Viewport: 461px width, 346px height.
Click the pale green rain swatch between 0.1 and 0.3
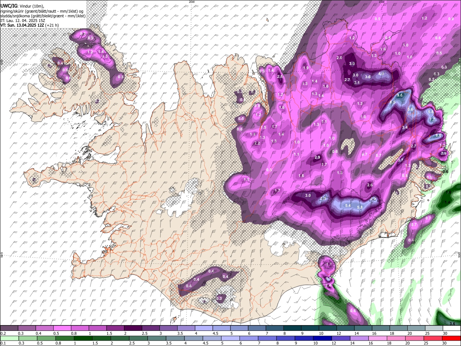click(9, 338)
